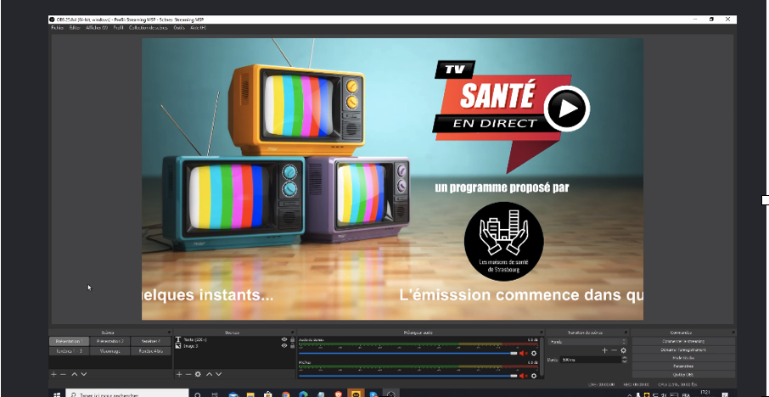Toggle lock on the Texte (GDI+) source
The height and width of the screenshot is (397, 769).
tap(292, 339)
